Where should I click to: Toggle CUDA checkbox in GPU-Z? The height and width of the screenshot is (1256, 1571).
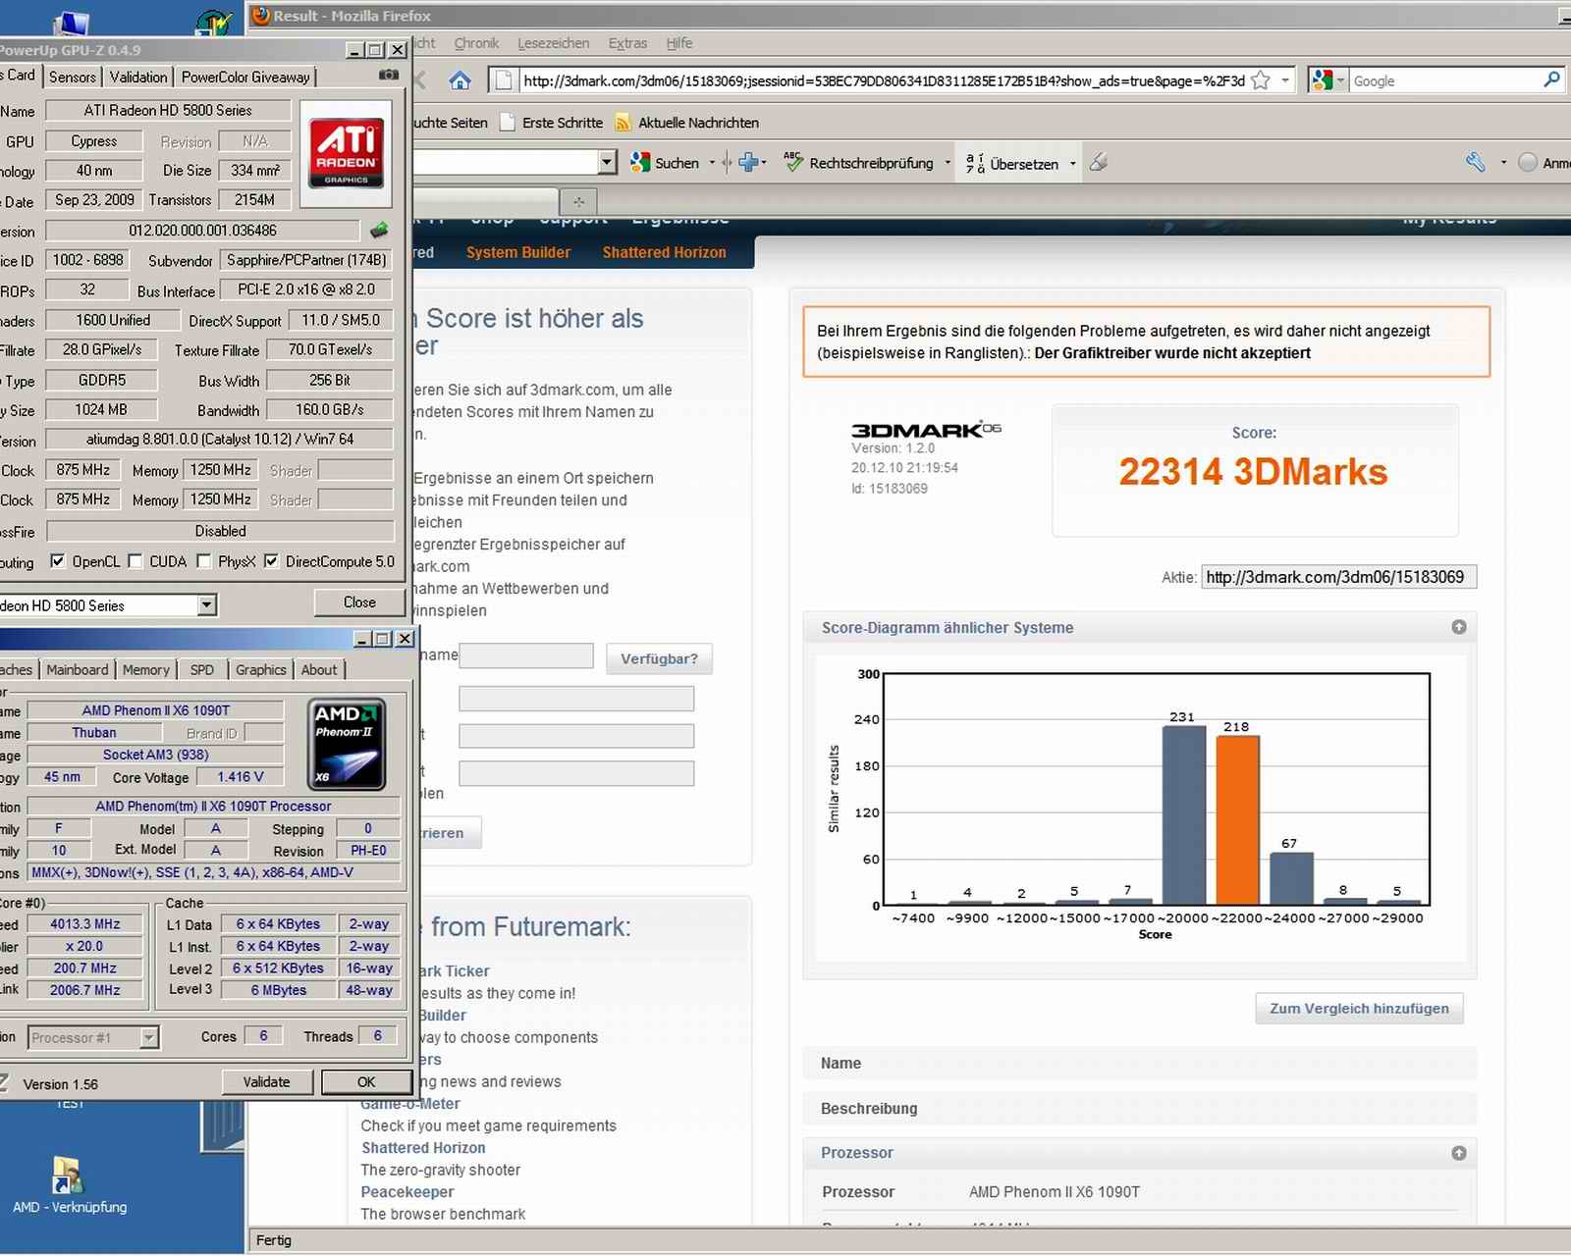pos(135,561)
